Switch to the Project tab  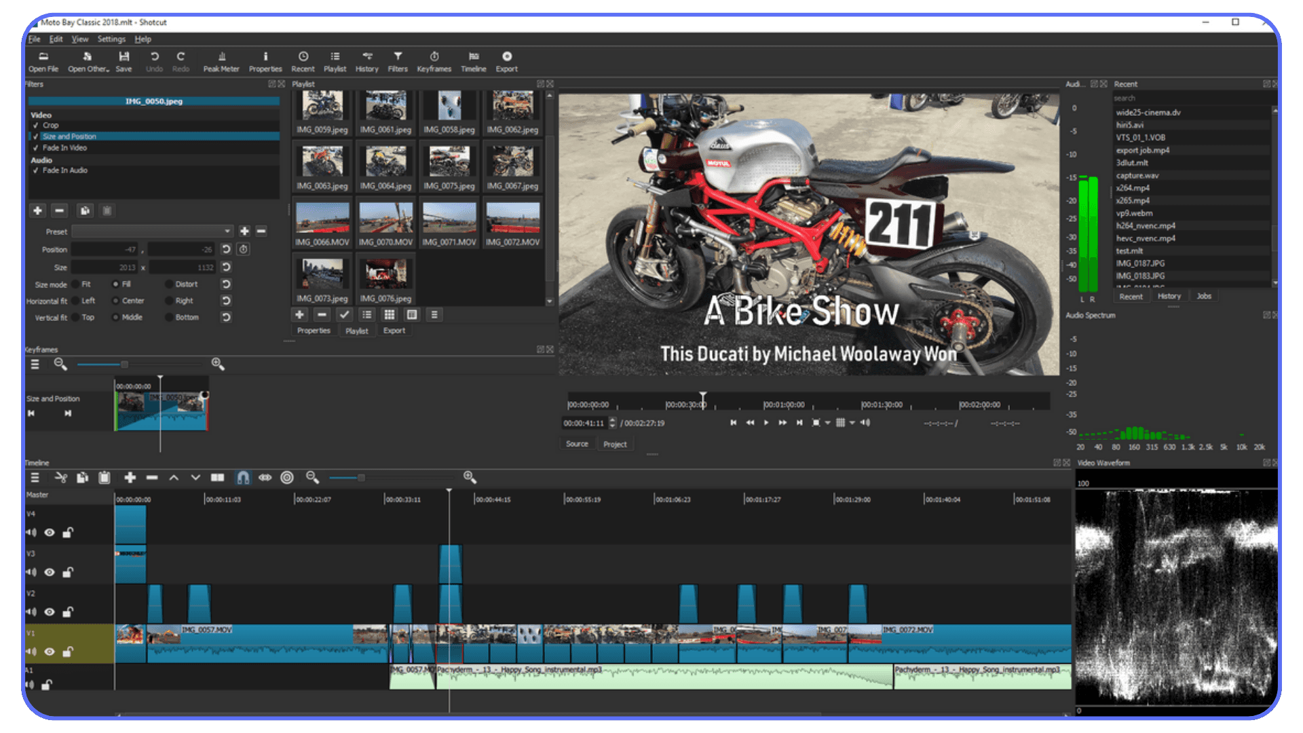(615, 444)
